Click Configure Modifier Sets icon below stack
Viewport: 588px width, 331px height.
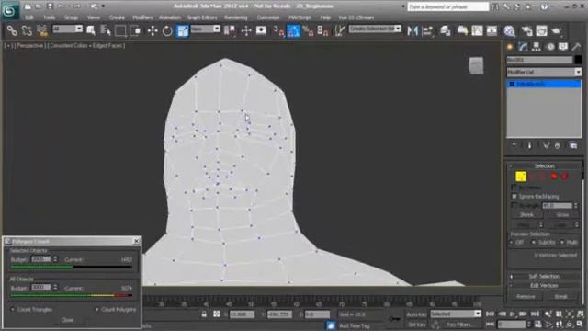(573, 145)
